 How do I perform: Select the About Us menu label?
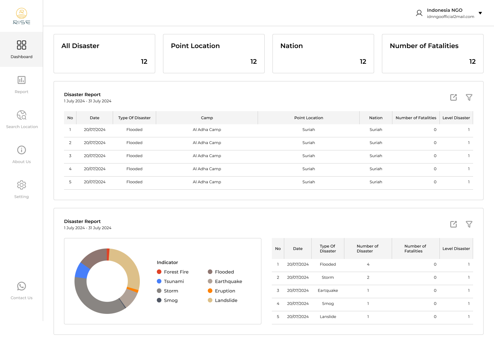click(22, 162)
